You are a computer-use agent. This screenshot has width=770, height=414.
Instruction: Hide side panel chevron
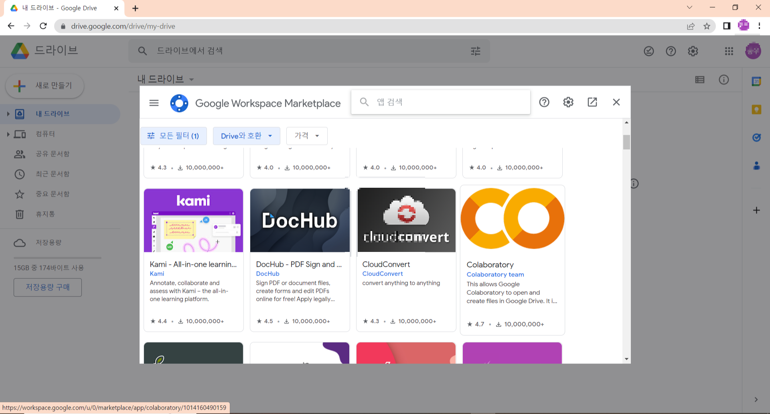[756, 400]
